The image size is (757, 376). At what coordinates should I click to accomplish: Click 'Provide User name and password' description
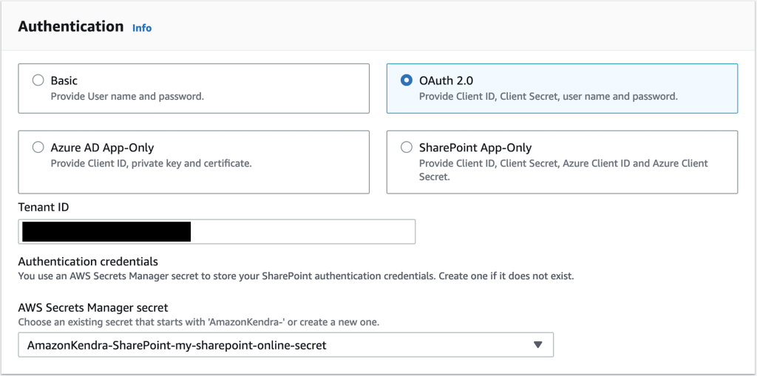pos(127,96)
